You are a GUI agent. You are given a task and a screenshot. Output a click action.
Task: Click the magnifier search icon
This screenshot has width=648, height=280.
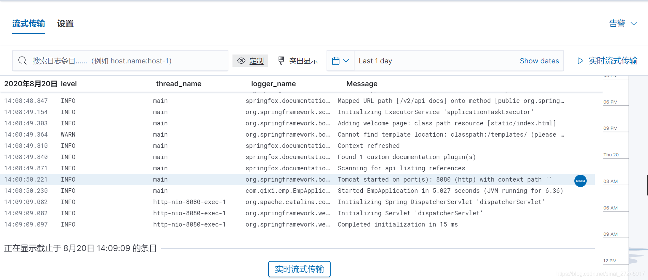(22, 61)
